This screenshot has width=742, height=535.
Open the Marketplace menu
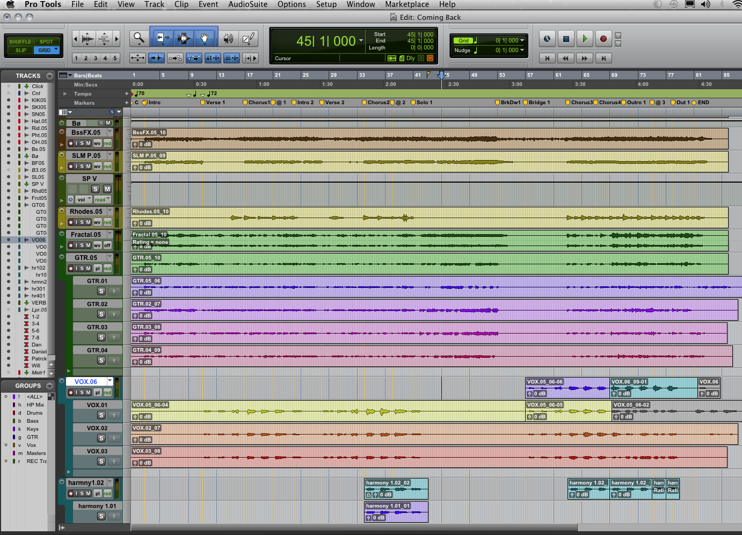407,4
